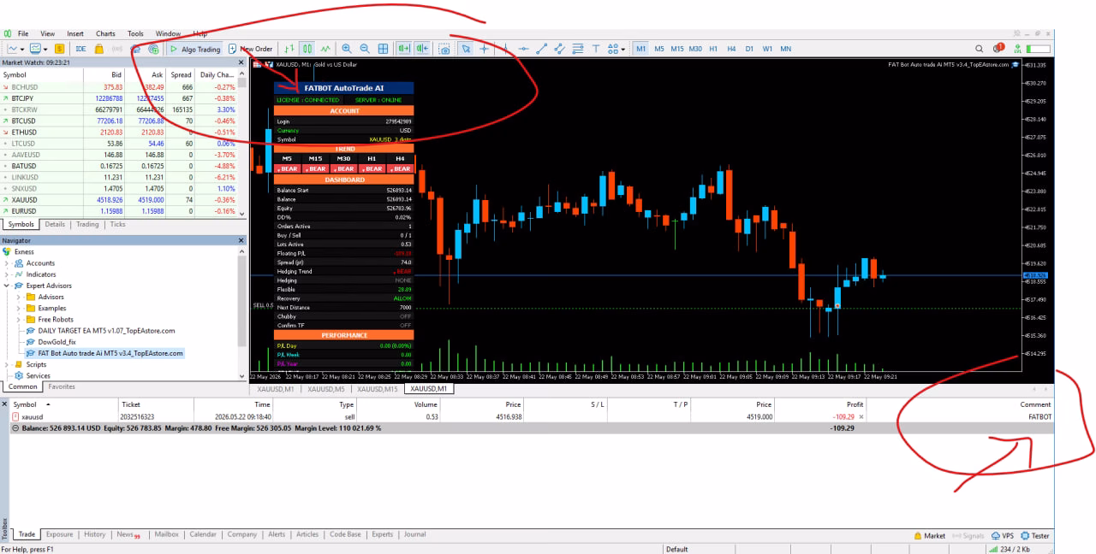Switch chart to bar chart type

289,49
